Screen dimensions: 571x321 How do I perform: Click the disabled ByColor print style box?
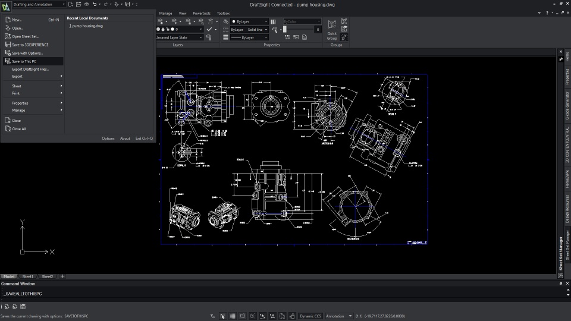(x=302, y=21)
